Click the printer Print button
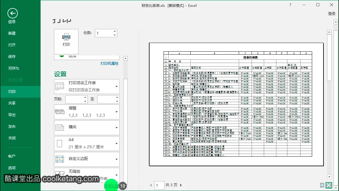The image size is (339, 191). [66, 41]
